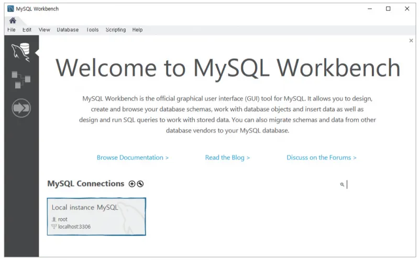Focus the connections search field
Screen dimensions: 419x260
click(x=377, y=184)
